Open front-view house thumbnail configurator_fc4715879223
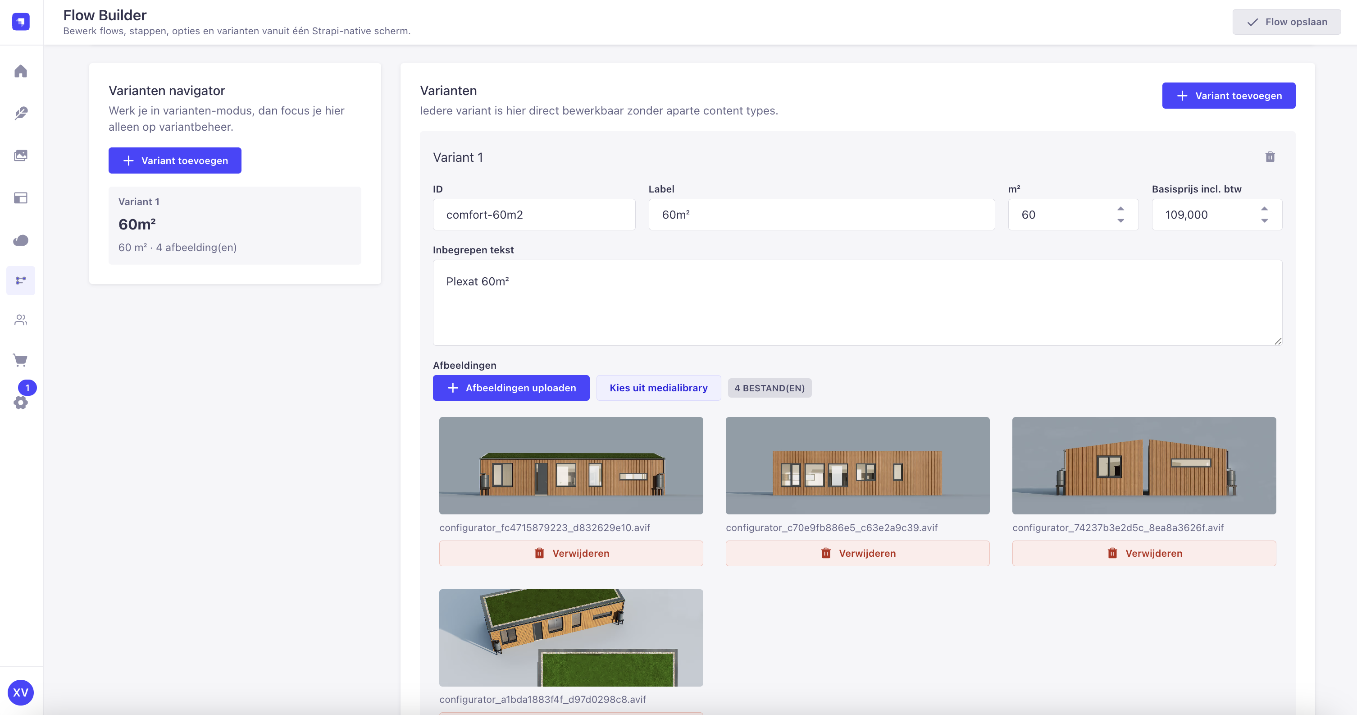The image size is (1357, 715). [x=571, y=466]
